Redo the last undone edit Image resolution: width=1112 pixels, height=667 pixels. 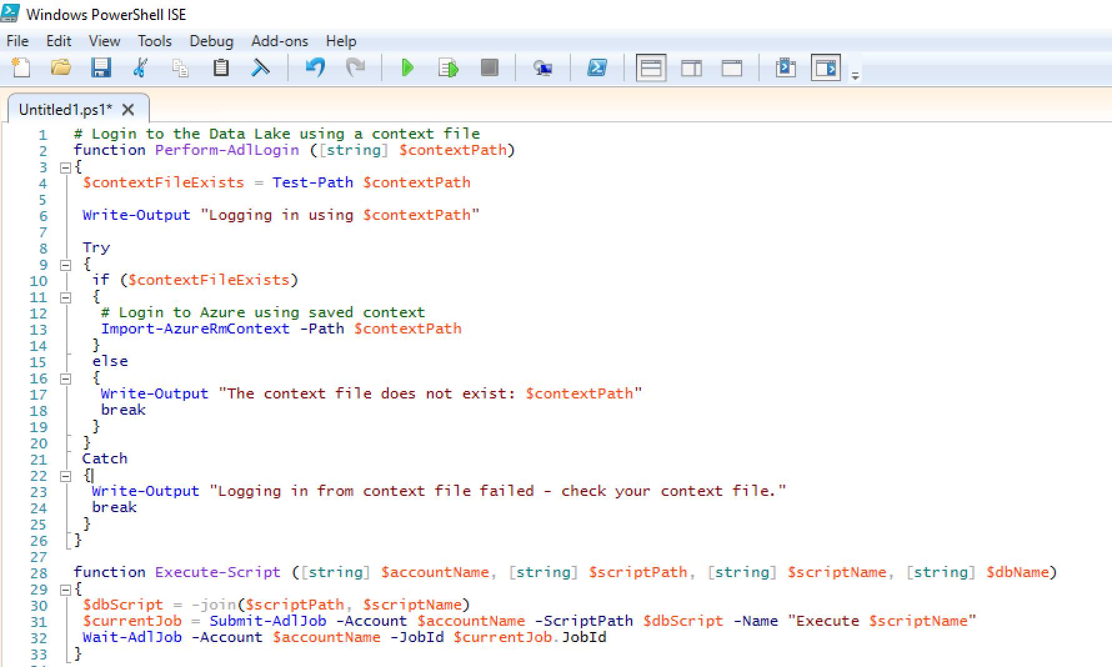point(355,67)
